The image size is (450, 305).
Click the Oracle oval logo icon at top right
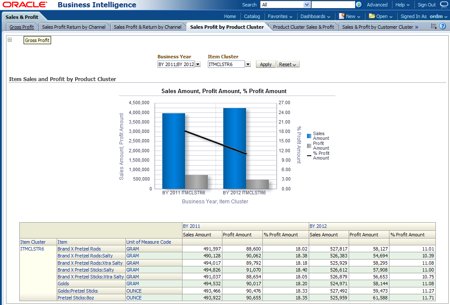pyautogui.click(x=444, y=5)
